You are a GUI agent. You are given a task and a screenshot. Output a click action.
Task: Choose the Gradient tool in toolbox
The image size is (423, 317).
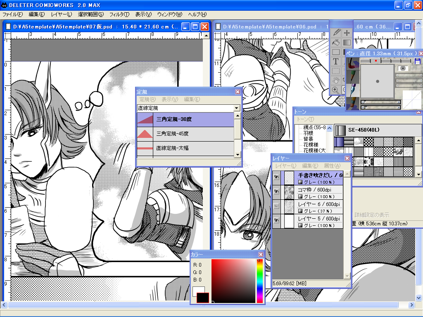pos(347,43)
